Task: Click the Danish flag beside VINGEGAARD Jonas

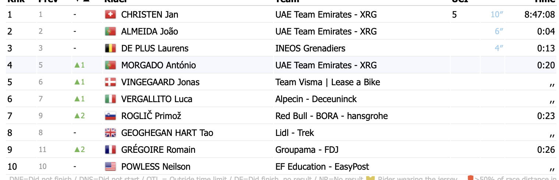Action: coord(110,82)
